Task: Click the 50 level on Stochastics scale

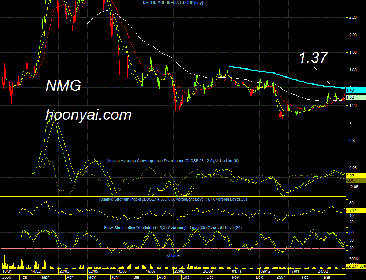Action: click(x=351, y=240)
